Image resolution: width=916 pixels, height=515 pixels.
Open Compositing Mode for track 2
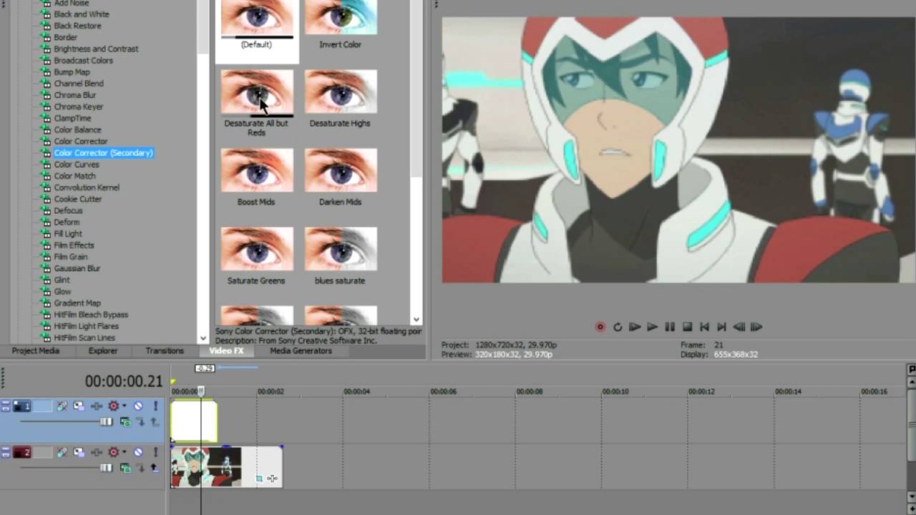(x=125, y=468)
